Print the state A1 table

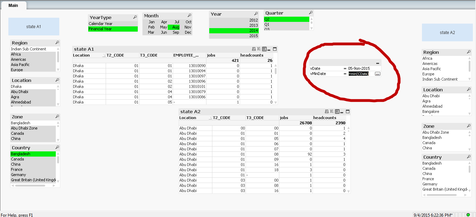253,49
